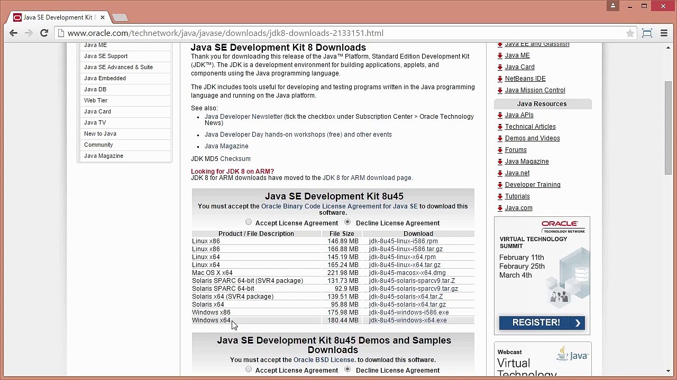Screen dimensions: 677x380
Task: Click the download arrow icon next to Java Mission Control
Action: pos(500,90)
